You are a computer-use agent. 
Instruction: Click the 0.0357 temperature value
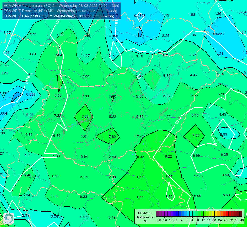(219, 34)
